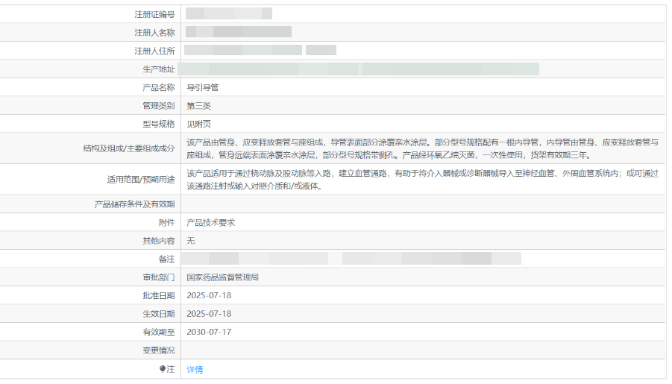This screenshot has width=672, height=384.
Task: Select the 适用范围/预期用途 label
Action: coord(141,180)
